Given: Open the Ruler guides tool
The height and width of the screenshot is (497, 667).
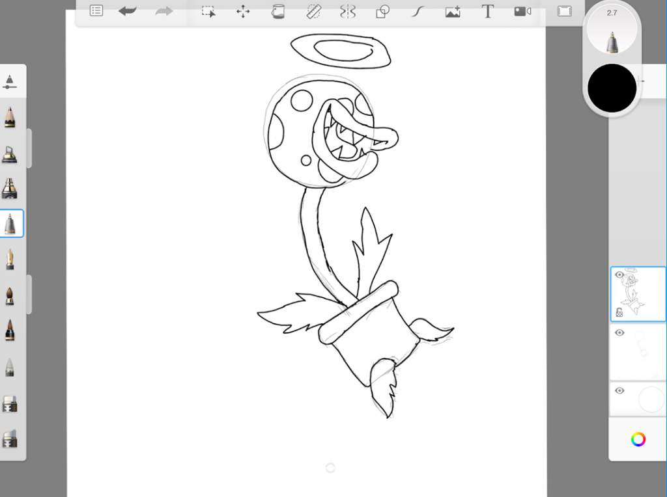Looking at the screenshot, I should click(313, 12).
